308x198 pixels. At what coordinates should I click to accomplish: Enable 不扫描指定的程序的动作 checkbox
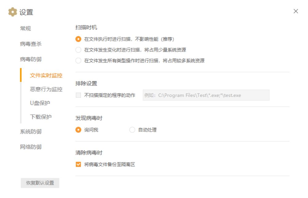[x=78, y=95]
